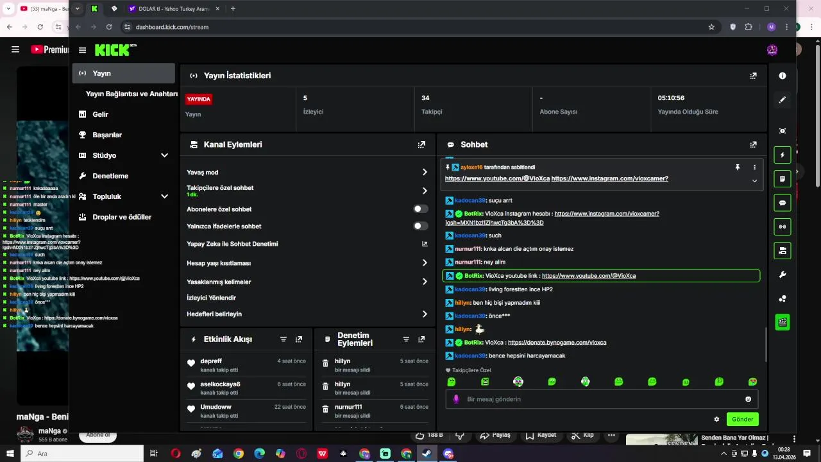This screenshot has width=821, height=462.
Task: Click Paylaş button in YouTube window
Action: tap(495, 435)
